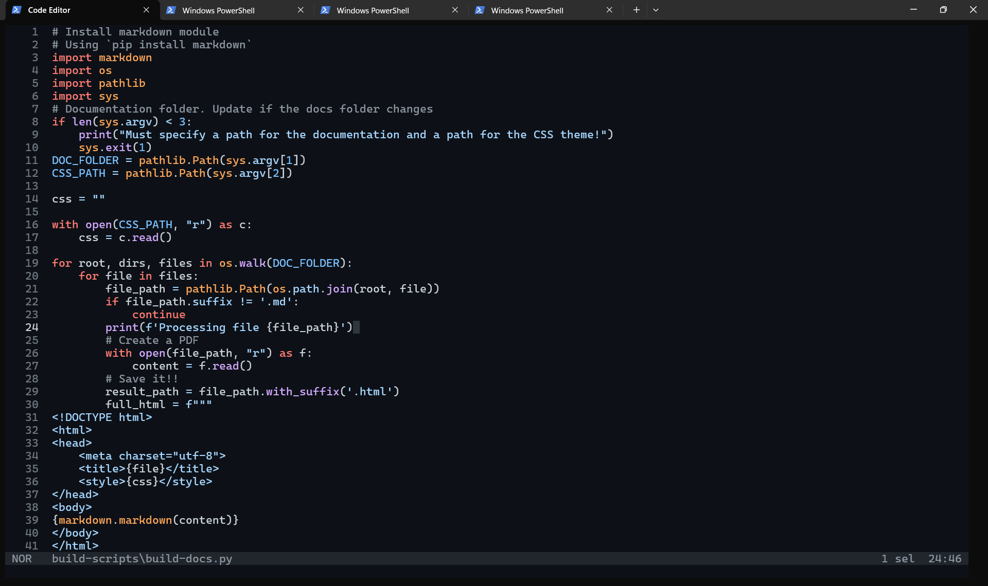The image size is (988, 586).
Task: Click 'import sys' on line 6
Action: (85, 96)
